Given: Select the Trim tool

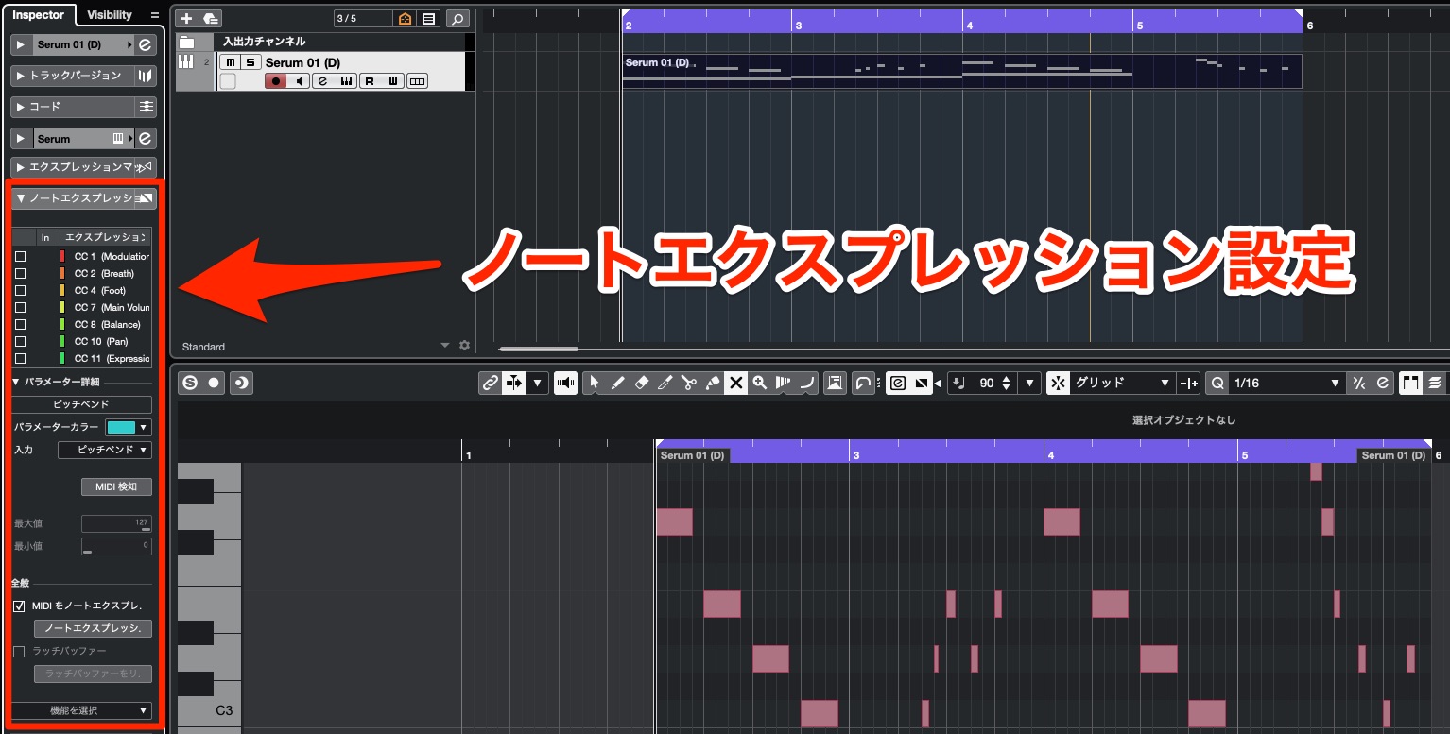Looking at the screenshot, I should (x=665, y=383).
